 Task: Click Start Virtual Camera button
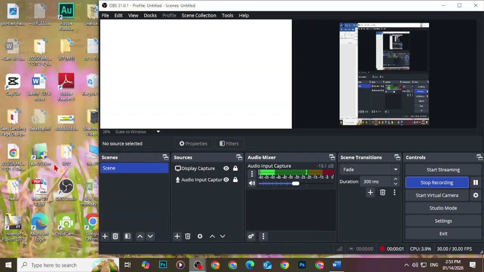click(x=437, y=195)
